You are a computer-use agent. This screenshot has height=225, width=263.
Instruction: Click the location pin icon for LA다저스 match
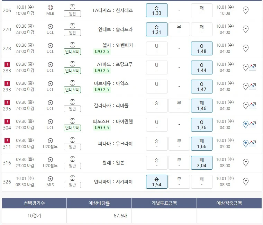coord(246,10)
